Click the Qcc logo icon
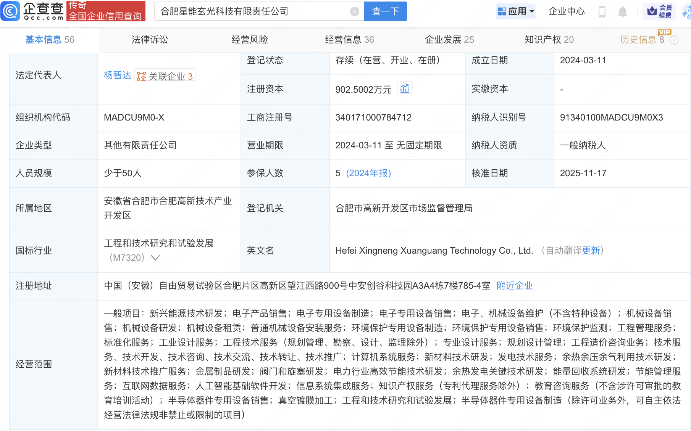 pyautogui.click(x=10, y=11)
